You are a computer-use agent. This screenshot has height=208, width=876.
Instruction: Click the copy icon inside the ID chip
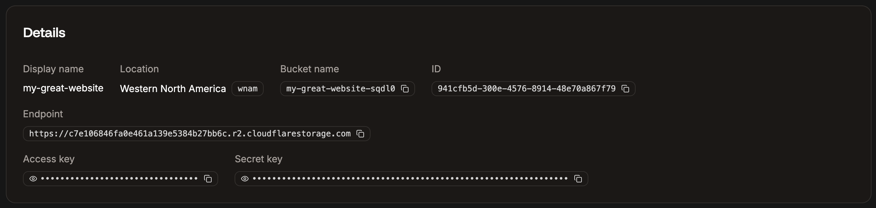626,89
